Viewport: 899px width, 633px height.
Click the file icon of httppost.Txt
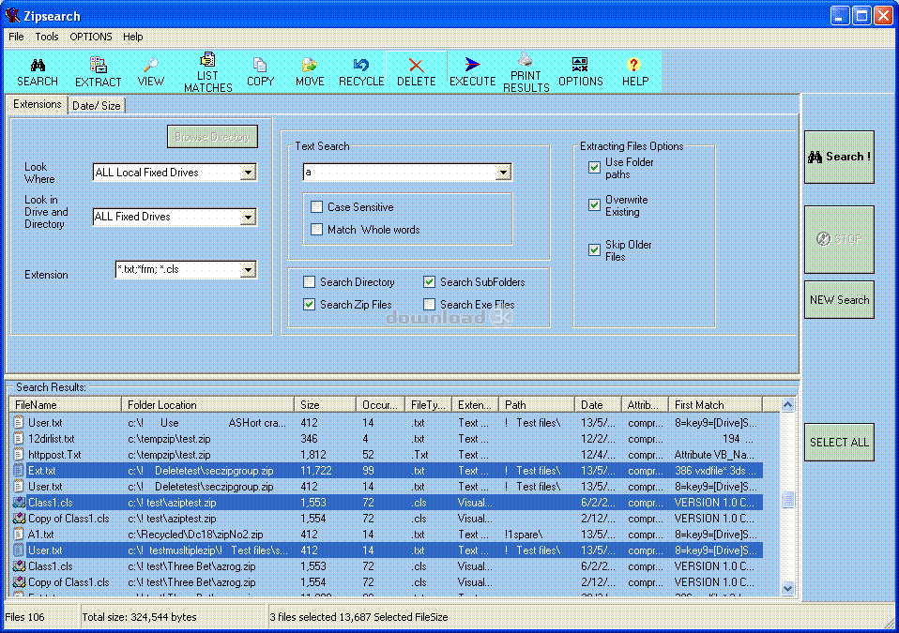click(x=19, y=454)
